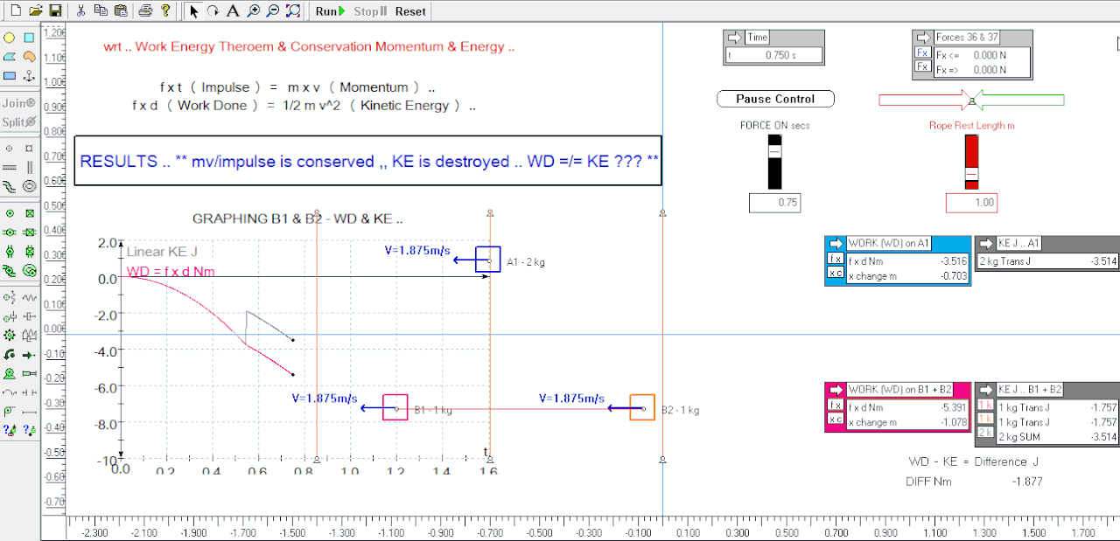Select the Force arrow tool
Image resolution: width=1120 pixels, height=541 pixels.
click(x=29, y=355)
